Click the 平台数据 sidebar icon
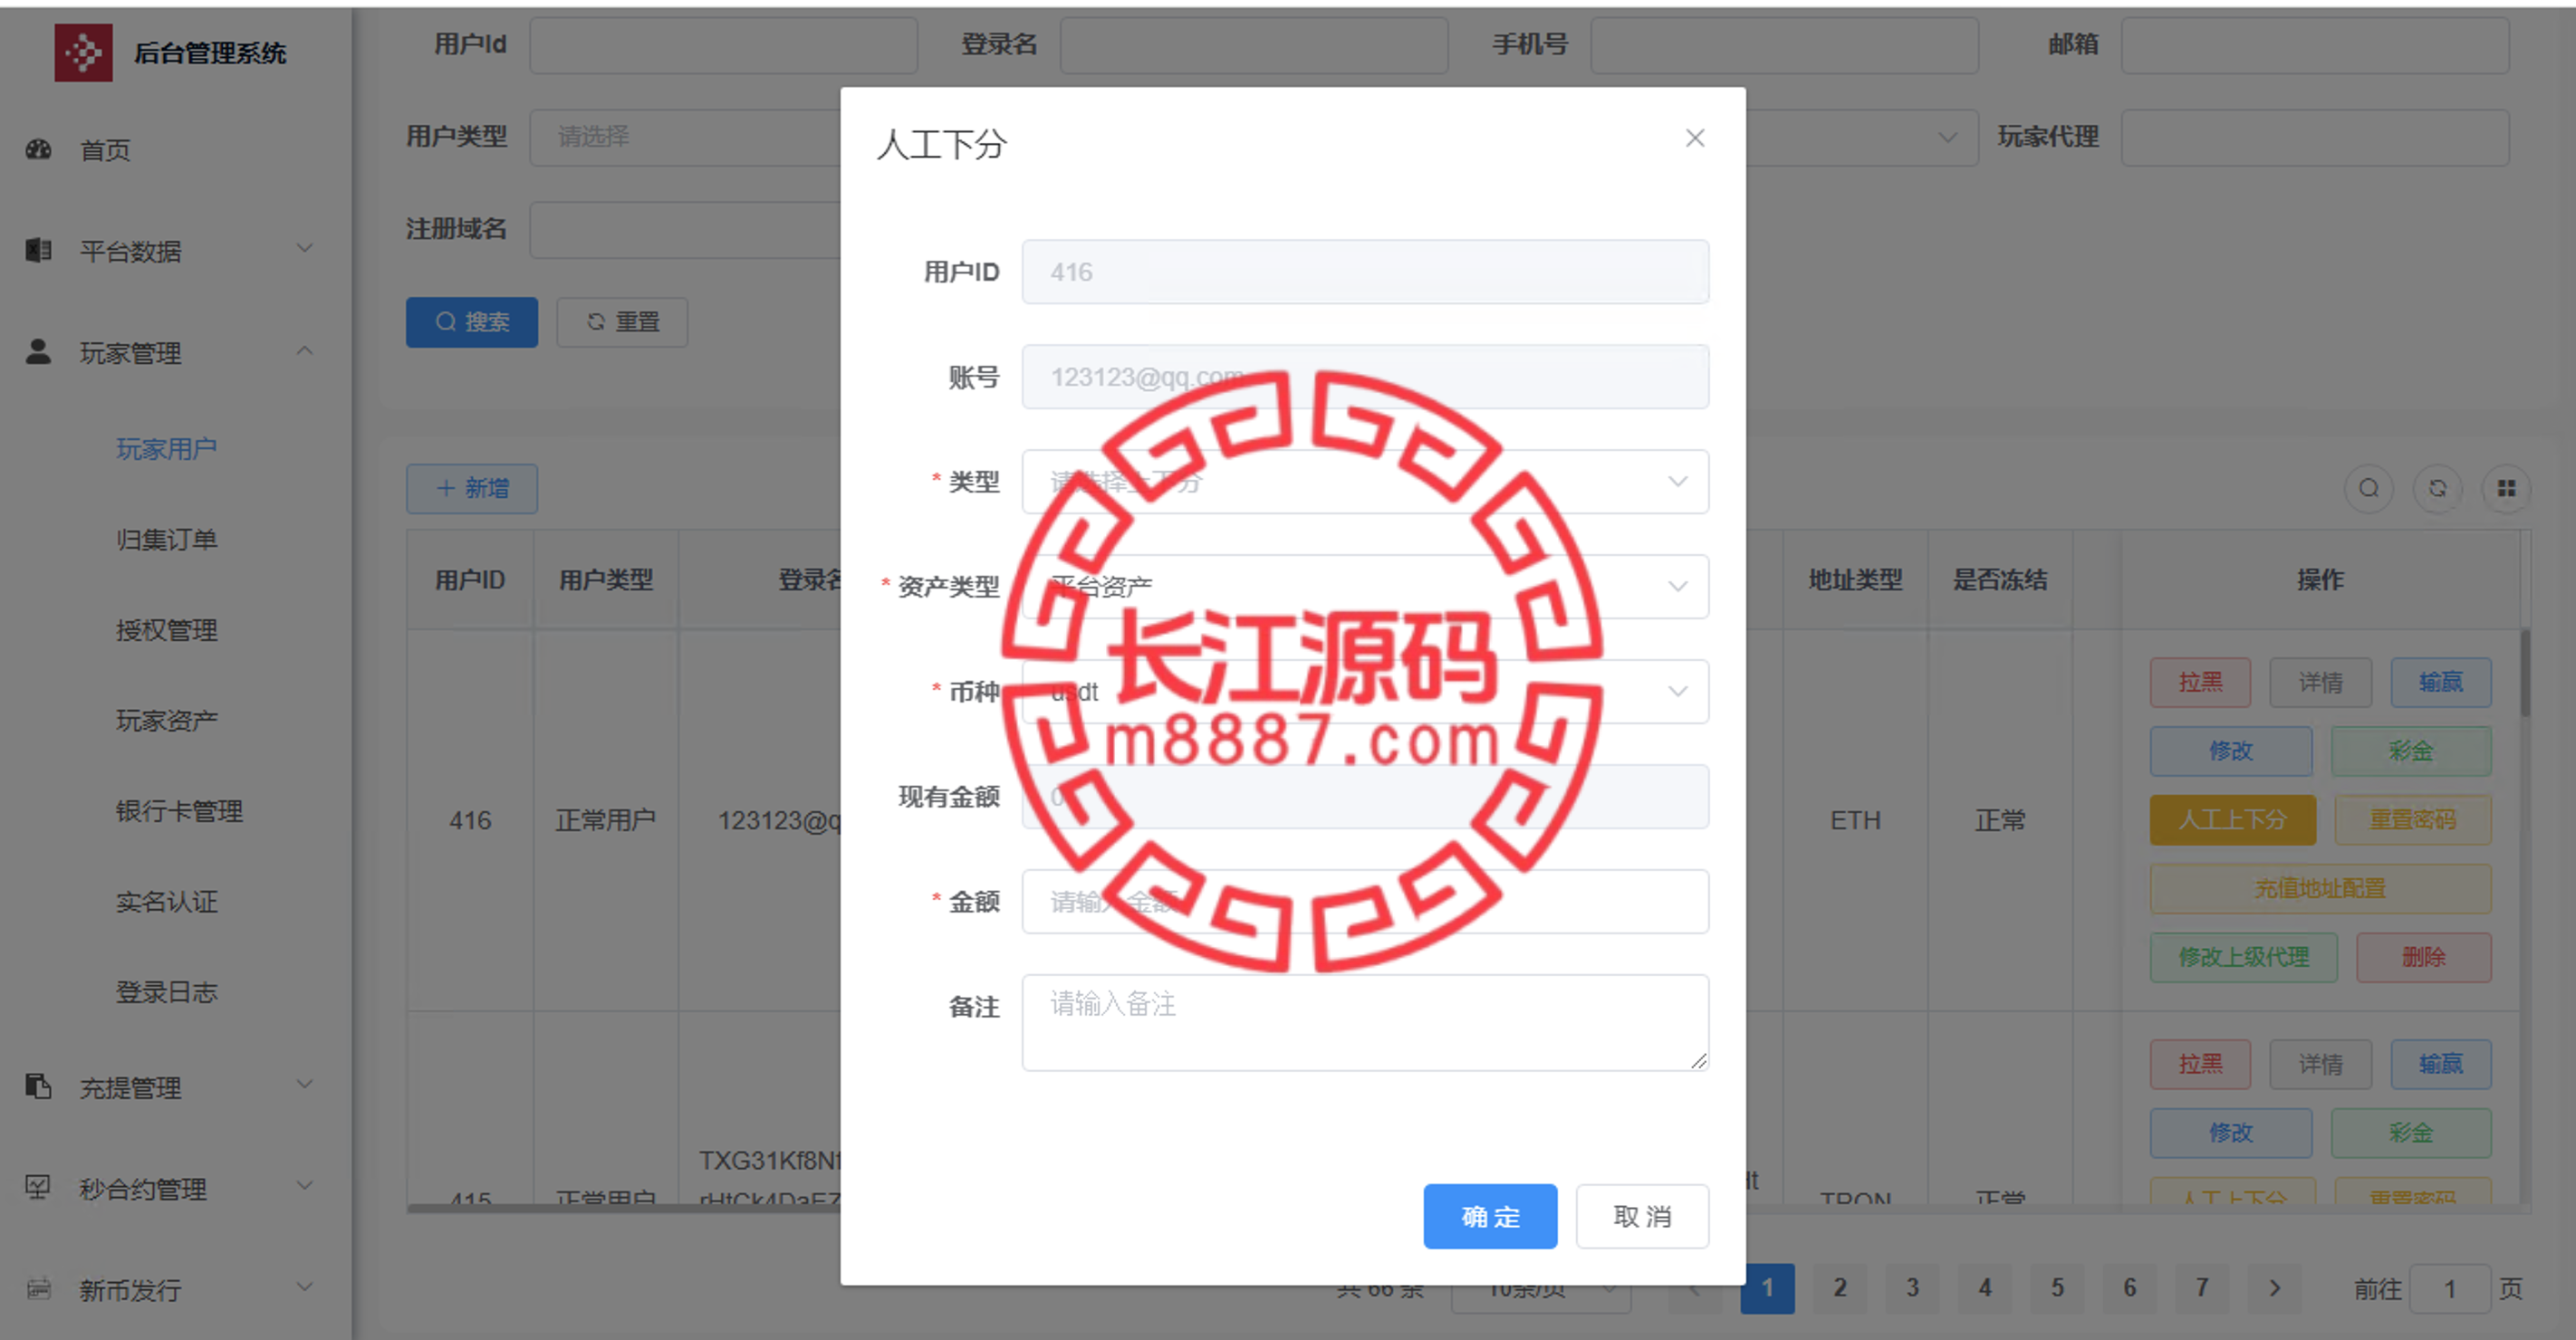The height and width of the screenshot is (1340, 2576). pyautogui.click(x=39, y=250)
